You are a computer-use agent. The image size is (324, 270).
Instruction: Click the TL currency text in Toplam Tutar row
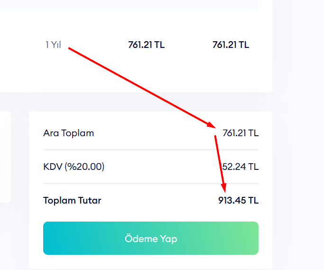[x=253, y=200]
